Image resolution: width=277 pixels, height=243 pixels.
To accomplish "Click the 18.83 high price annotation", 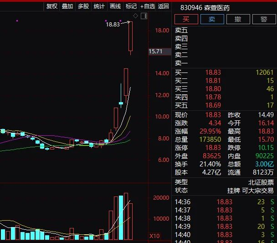I will [x=113, y=24].
